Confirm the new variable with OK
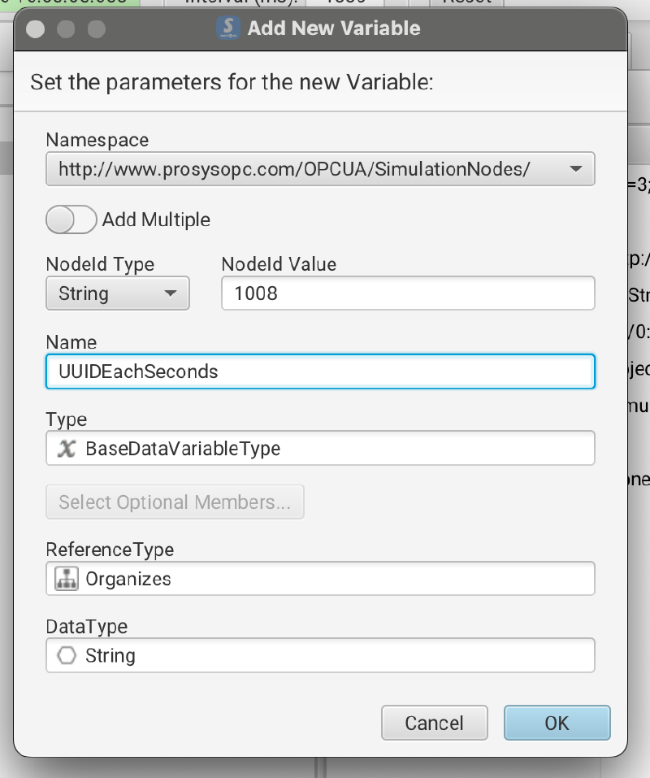 click(557, 722)
